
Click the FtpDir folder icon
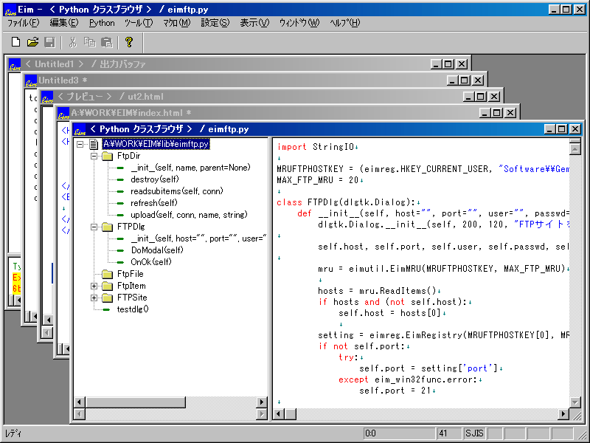pos(108,156)
